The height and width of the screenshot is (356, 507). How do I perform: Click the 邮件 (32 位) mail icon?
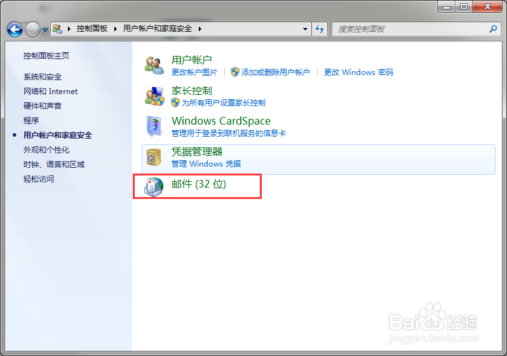pos(154,187)
